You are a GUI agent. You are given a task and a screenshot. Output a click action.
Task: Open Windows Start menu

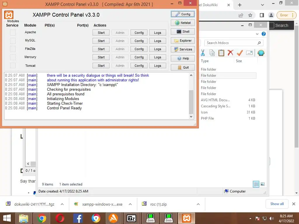click(7, 218)
